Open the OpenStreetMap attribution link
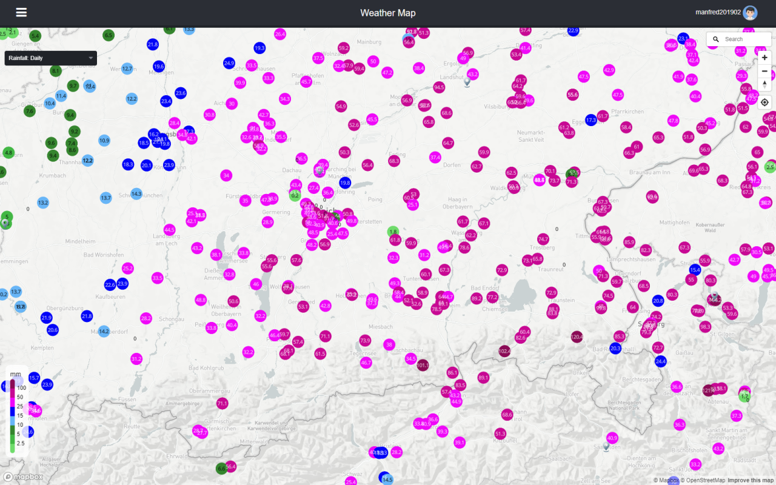776x485 pixels. (702, 480)
